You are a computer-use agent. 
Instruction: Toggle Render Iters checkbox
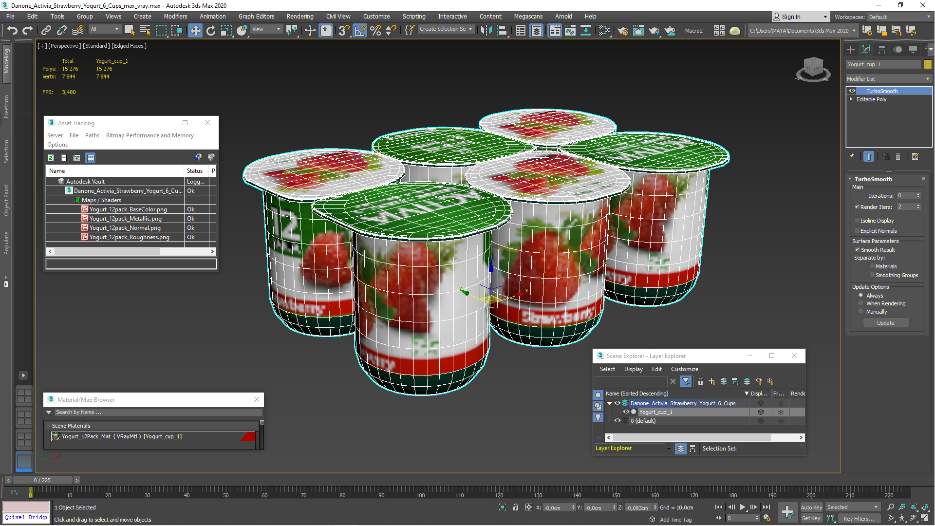click(x=857, y=207)
